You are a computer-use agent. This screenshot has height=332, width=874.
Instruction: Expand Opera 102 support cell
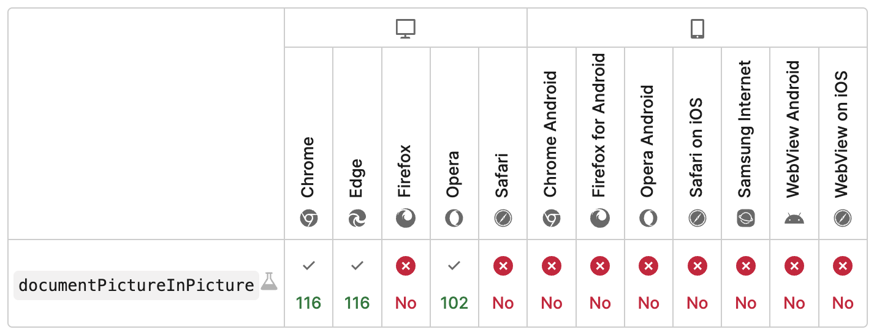click(x=454, y=283)
